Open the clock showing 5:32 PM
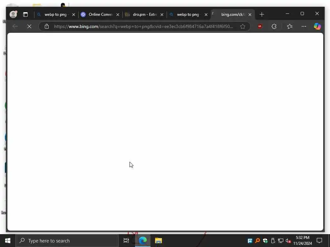The width and height of the screenshot is (330, 247). (303, 241)
